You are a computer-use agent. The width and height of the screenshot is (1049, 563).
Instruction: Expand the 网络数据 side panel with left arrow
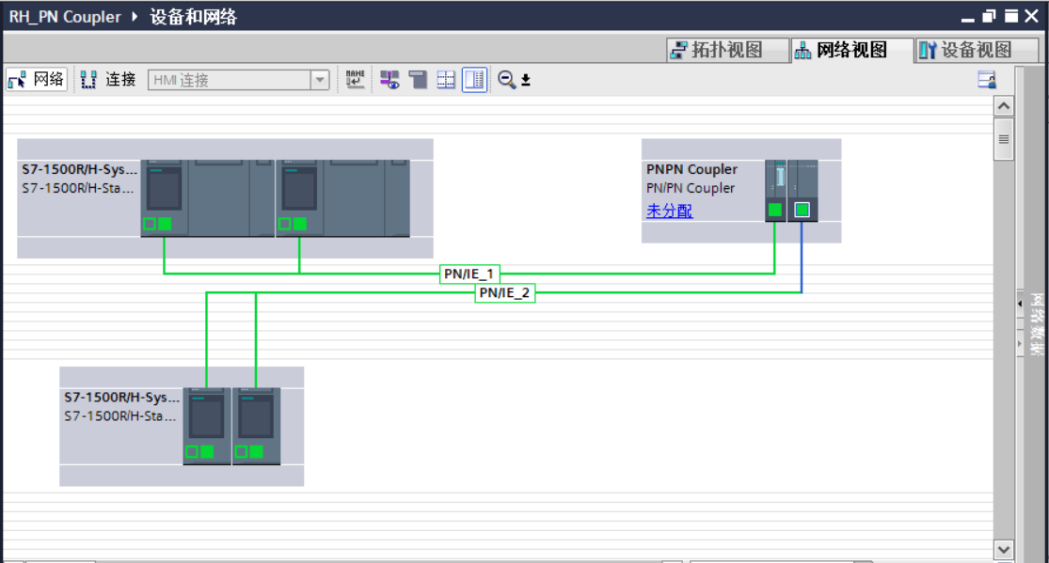[x=1020, y=304]
